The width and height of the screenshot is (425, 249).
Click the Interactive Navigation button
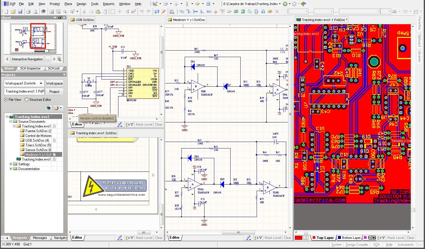(27, 59)
